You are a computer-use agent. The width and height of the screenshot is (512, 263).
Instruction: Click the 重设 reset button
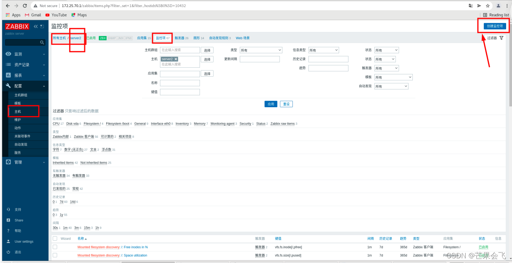(287, 104)
